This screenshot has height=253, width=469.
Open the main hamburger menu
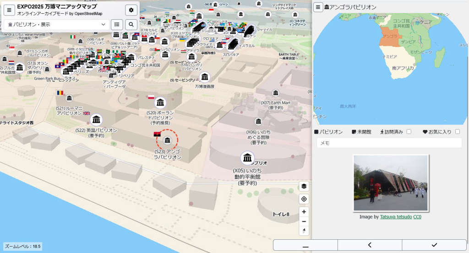point(9,10)
